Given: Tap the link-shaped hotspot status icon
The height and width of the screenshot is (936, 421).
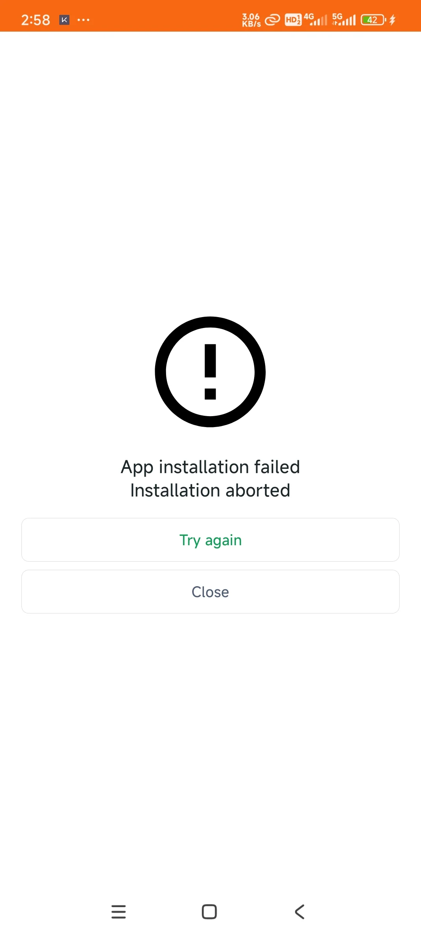Looking at the screenshot, I should point(272,19).
